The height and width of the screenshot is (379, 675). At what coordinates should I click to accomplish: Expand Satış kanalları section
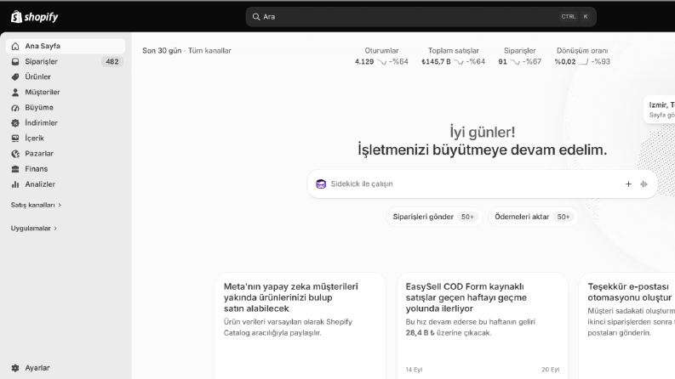pyautogui.click(x=36, y=205)
